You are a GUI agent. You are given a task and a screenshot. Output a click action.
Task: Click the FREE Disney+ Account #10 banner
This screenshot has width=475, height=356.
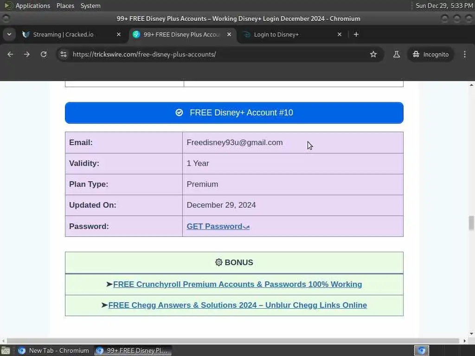[x=234, y=113]
